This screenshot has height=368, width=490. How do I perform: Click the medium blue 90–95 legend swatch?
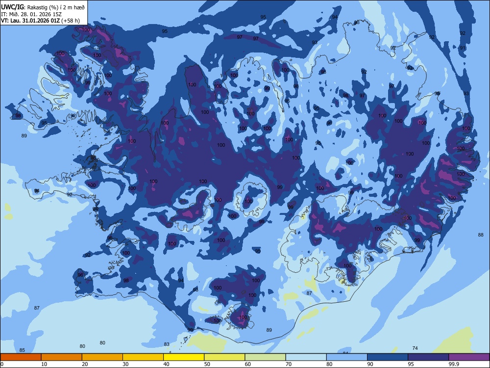coord(388,357)
